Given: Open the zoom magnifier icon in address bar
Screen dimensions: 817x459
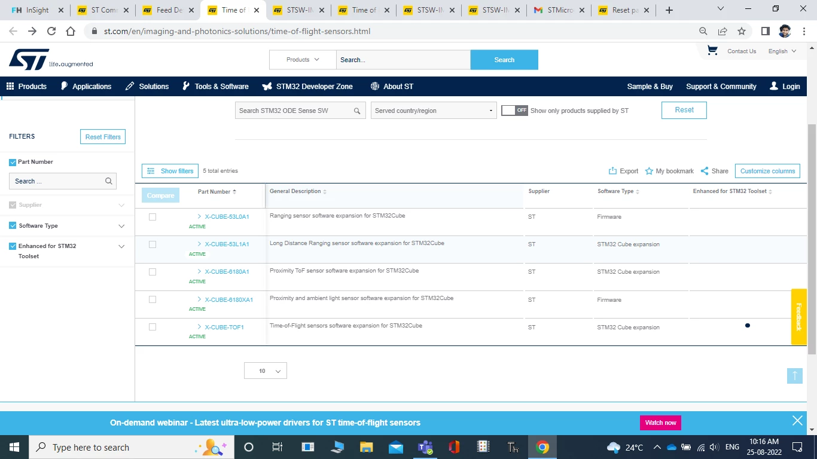Looking at the screenshot, I should (x=703, y=31).
